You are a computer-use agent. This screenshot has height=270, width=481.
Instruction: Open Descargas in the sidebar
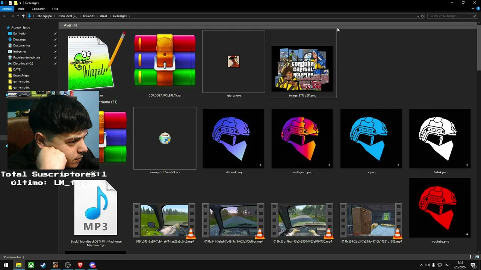point(20,39)
